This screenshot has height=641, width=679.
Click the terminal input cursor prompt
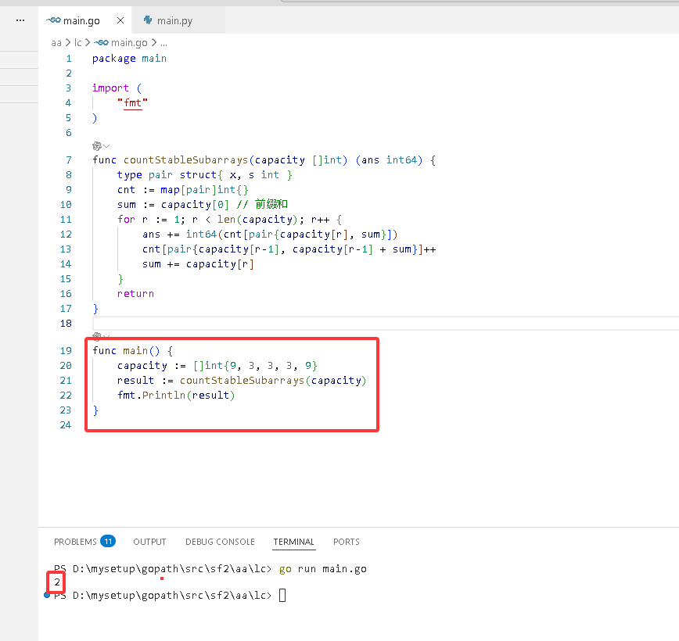coord(282,596)
